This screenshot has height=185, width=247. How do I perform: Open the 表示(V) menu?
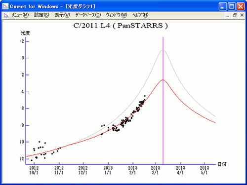62,15
